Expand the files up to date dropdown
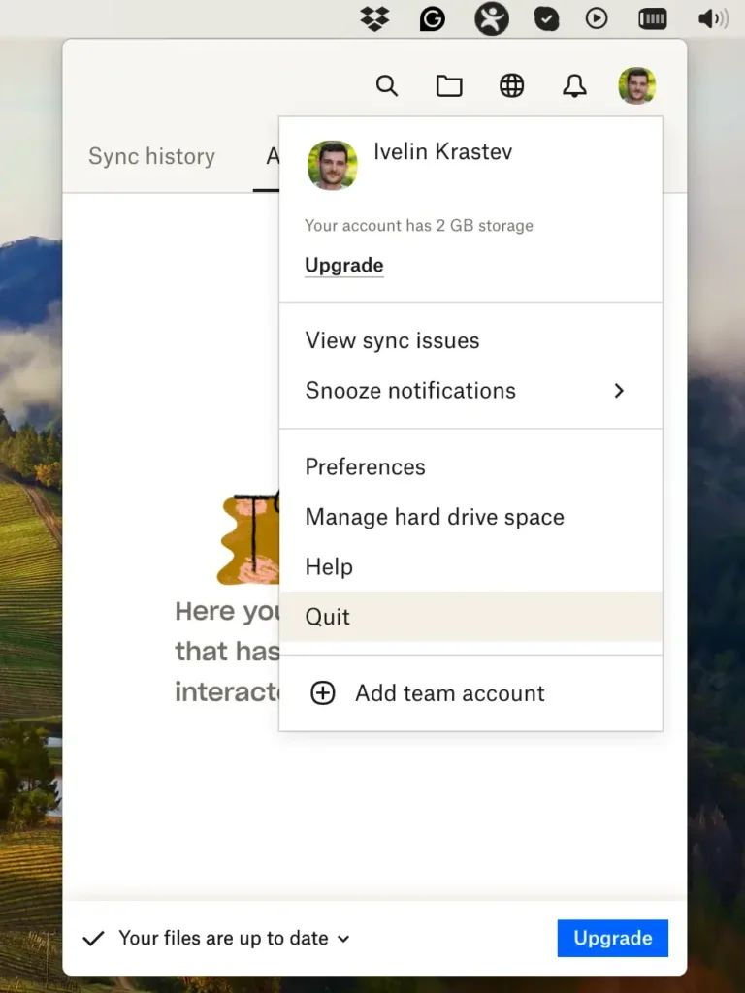 [x=343, y=939]
